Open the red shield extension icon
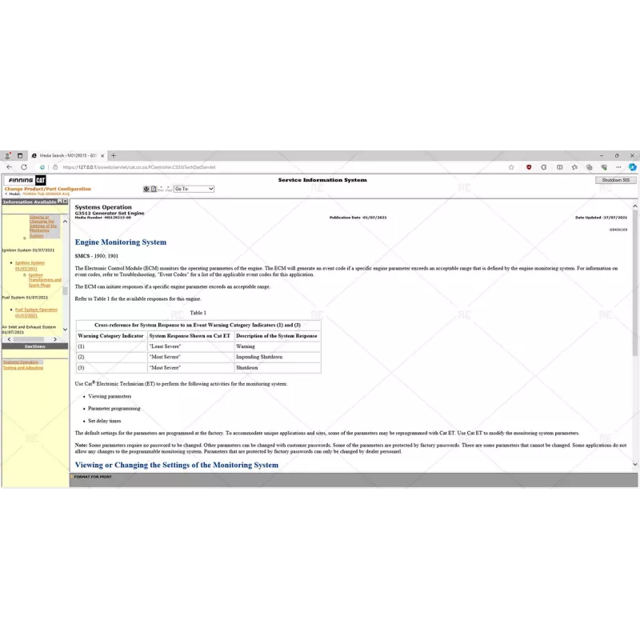The width and height of the screenshot is (640, 640). click(x=529, y=167)
